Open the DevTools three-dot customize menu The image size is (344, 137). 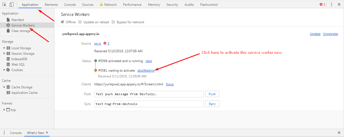point(332,4)
